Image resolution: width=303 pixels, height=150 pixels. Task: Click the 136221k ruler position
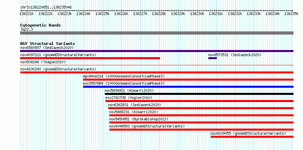coord(27,14)
